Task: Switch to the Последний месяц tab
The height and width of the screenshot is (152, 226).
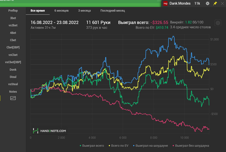Action: [x=113, y=11]
